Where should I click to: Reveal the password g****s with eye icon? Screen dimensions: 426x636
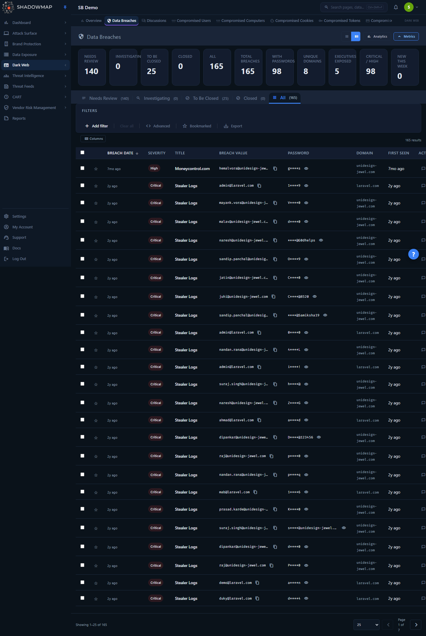(x=306, y=169)
